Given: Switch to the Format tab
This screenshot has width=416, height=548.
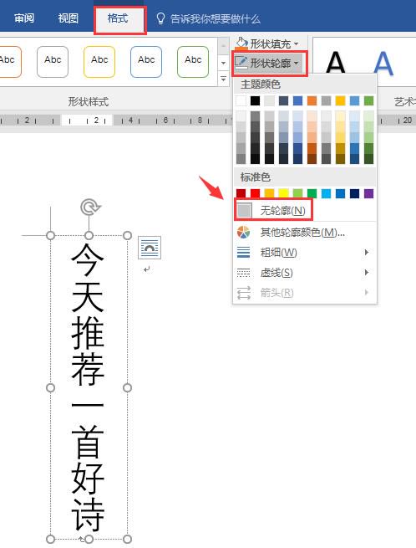Looking at the screenshot, I should coord(118,18).
